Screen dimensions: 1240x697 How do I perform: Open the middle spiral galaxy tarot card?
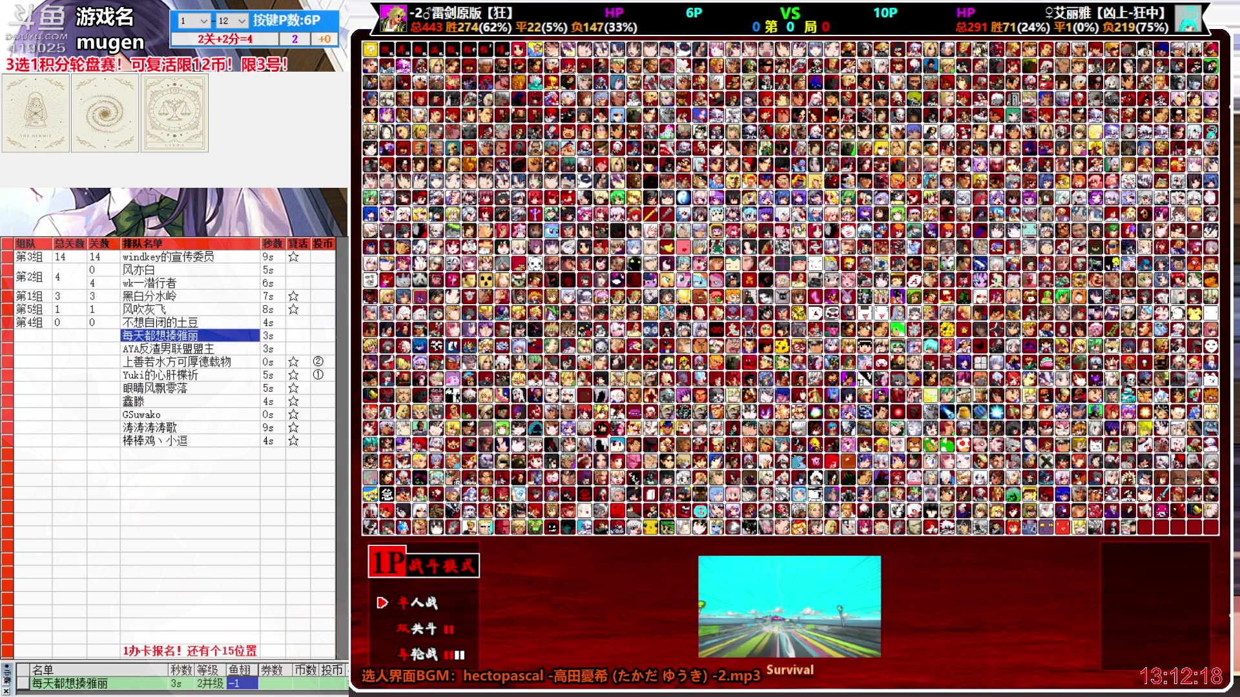tap(105, 113)
